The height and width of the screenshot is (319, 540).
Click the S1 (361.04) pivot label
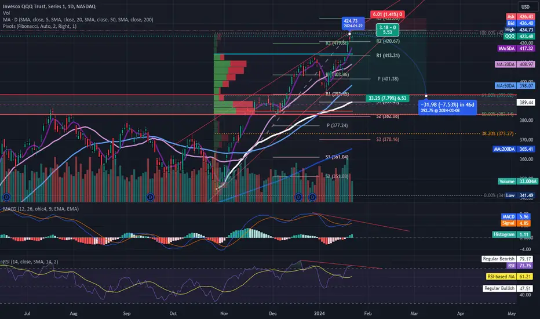[x=337, y=157]
